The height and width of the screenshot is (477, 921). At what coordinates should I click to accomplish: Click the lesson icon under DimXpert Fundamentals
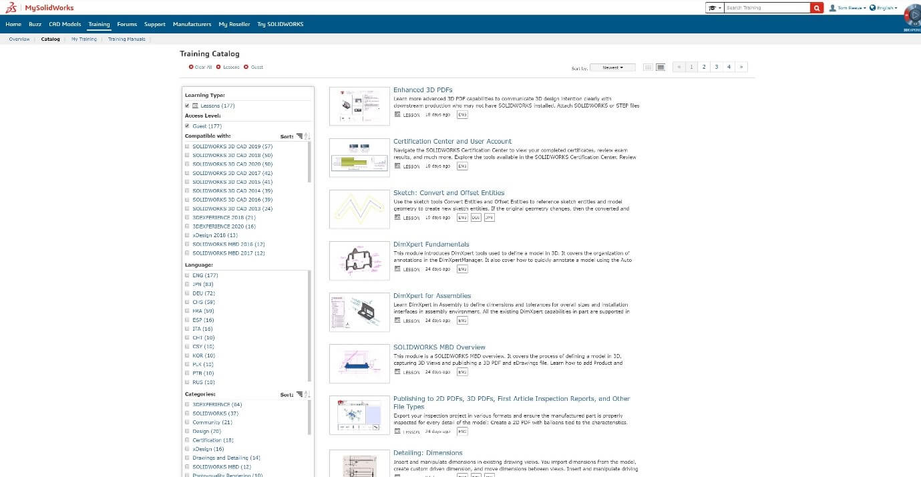pyautogui.click(x=397, y=269)
